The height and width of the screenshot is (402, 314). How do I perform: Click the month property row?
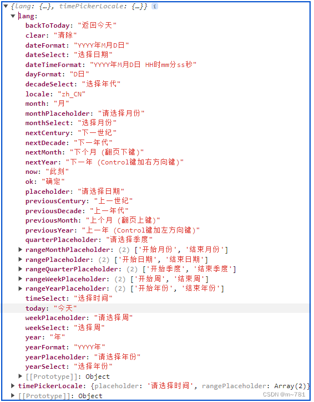point(47,104)
